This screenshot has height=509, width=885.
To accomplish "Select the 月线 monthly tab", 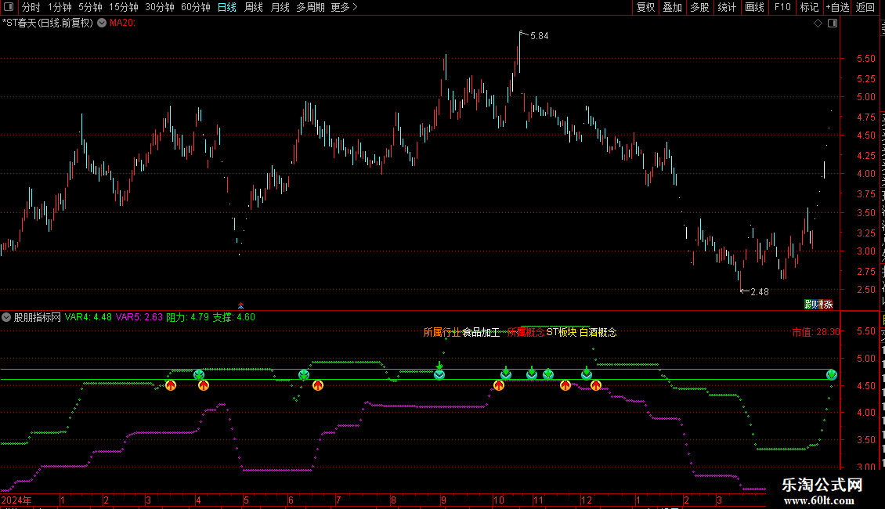I will tap(280, 7).
